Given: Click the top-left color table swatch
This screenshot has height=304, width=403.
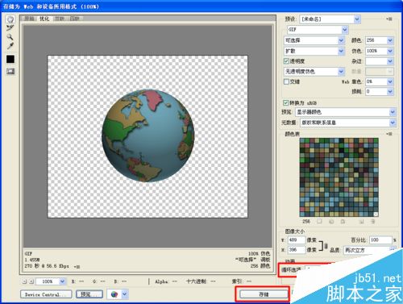Looking at the screenshot, I should (302, 140).
